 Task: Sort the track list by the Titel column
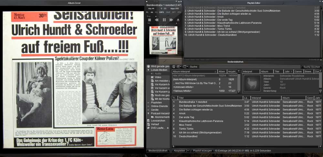tap(194, 98)
